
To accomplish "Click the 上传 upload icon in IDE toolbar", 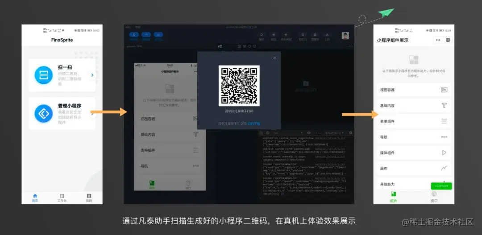I will click(327, 35).
